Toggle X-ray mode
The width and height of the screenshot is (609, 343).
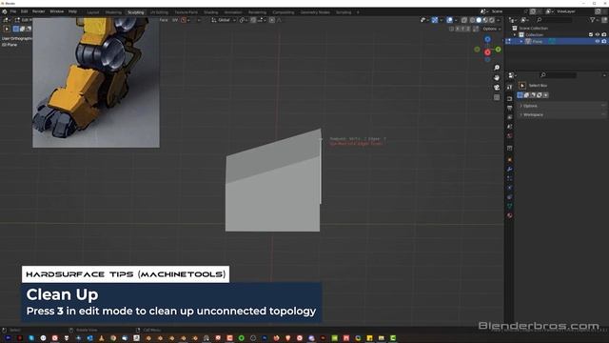[x=464, y=20]
